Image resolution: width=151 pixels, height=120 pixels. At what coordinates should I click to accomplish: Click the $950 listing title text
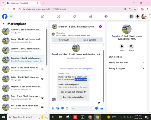point(73,35)
